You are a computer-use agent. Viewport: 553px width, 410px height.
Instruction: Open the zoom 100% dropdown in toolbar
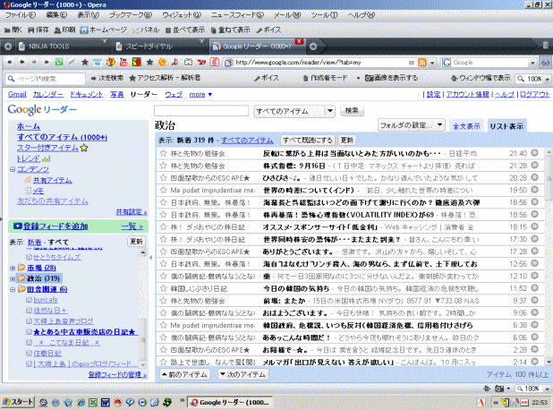tap(547, 79)
